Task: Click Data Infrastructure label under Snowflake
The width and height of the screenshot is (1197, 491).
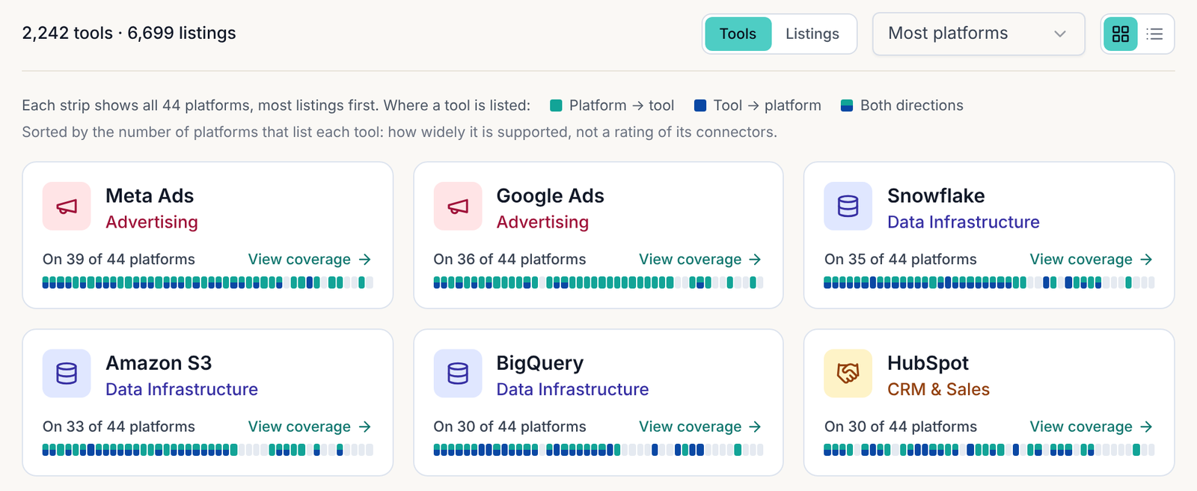Action: [964, 222]
